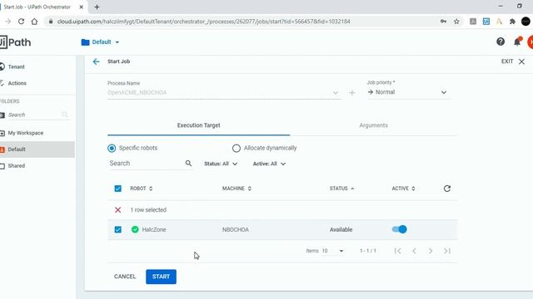Open the Status: All filter
Screen dimensions: 533x299
click(x=221, y=164)
